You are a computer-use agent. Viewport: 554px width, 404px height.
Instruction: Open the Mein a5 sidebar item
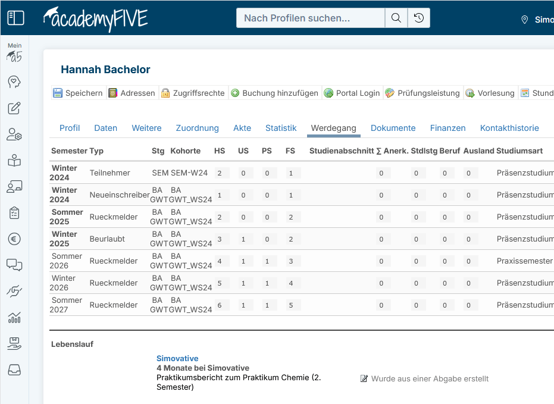coord(14,54)
